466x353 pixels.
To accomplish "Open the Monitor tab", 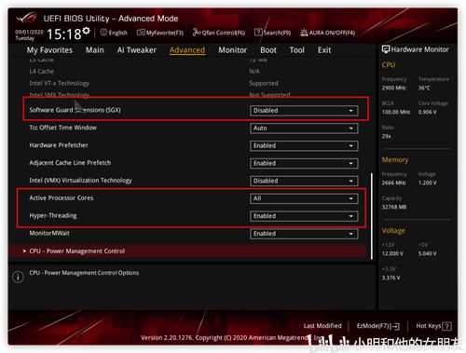I will [233, 50].
